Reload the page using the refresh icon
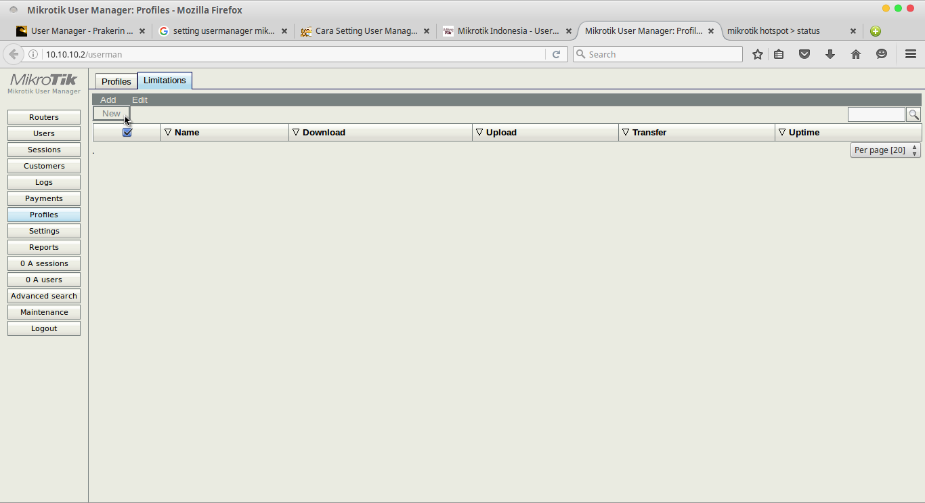This screenshot has height=503, width=925. point(557,53)
